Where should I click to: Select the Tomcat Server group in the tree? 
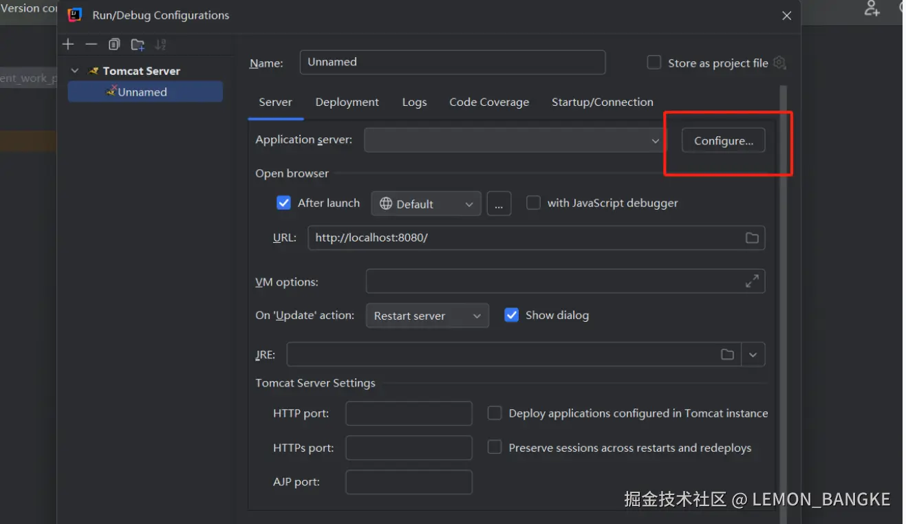(x=141, y=71)
